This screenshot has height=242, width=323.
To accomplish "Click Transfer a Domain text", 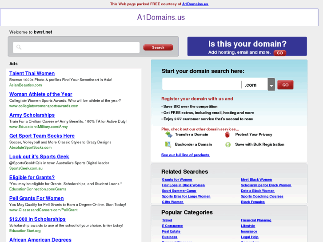I will (x=191, y=135).
